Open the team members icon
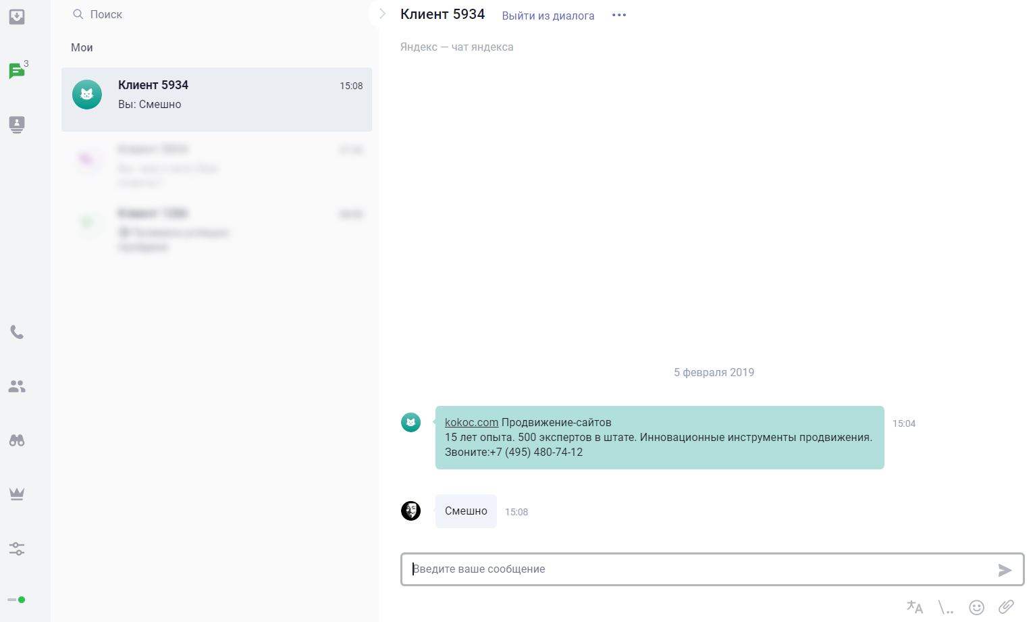 point(17,386)
